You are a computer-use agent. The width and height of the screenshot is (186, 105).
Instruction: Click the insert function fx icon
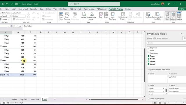20,26
